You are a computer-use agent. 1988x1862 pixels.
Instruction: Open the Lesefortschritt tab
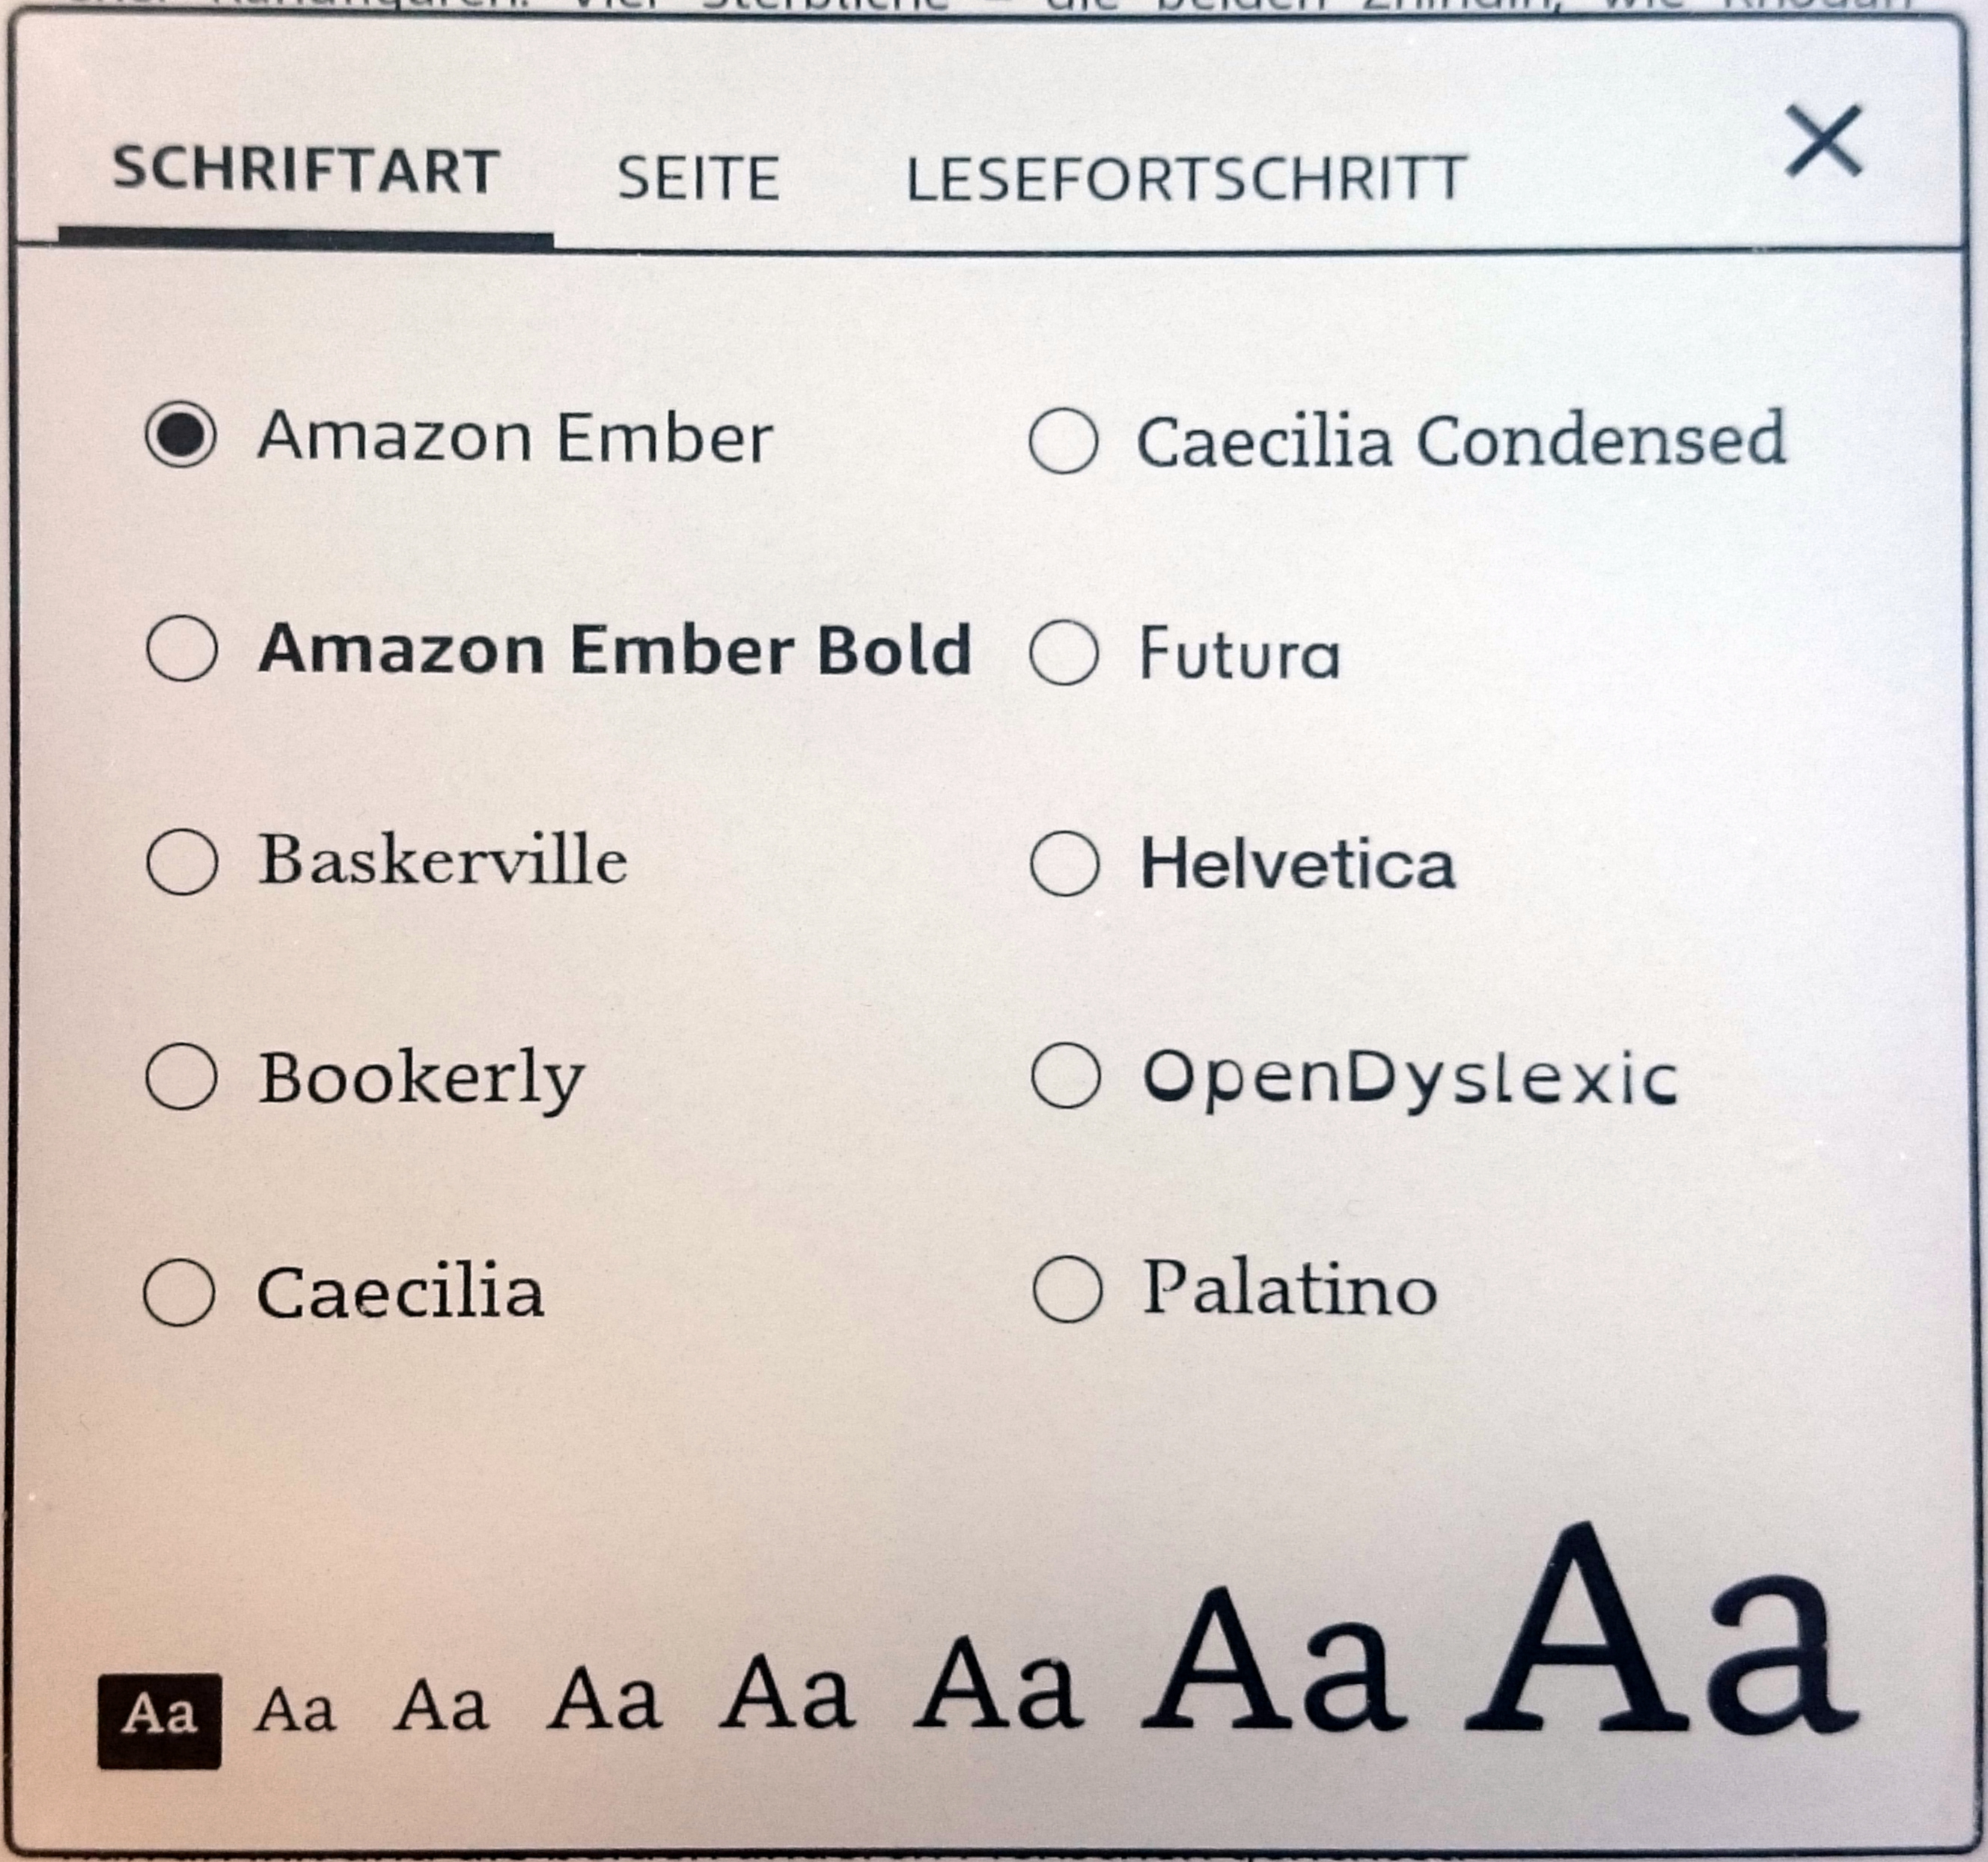click(1185, 179)
